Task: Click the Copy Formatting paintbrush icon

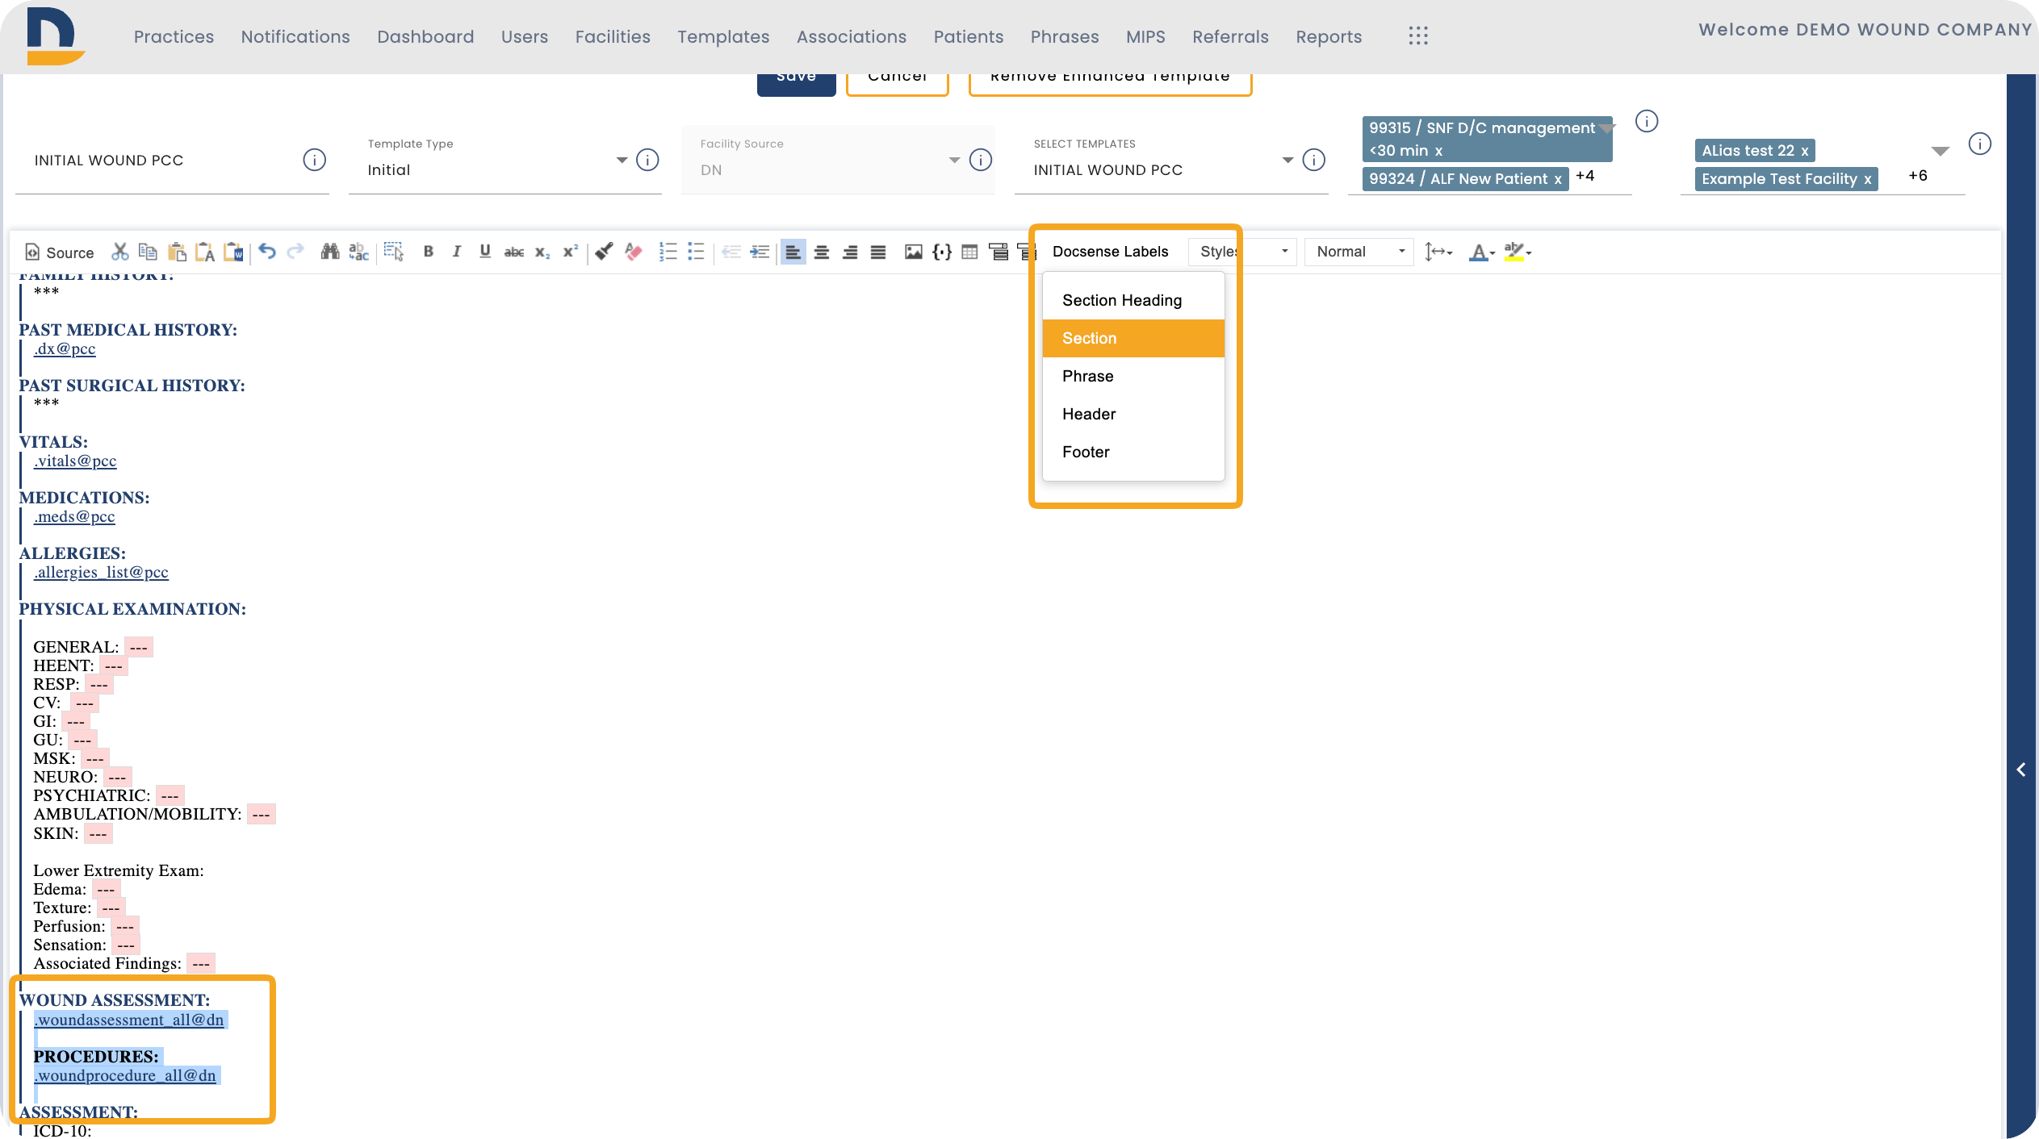Action: click(604, 252)
